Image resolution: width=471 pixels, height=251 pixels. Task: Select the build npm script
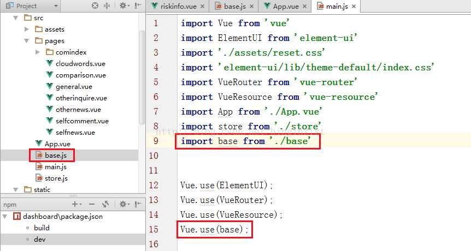click(x=42, y=228)
